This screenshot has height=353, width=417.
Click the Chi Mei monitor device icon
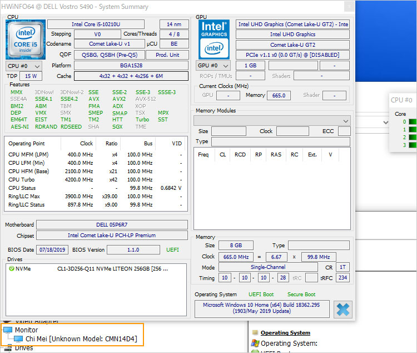coord(18,339)
